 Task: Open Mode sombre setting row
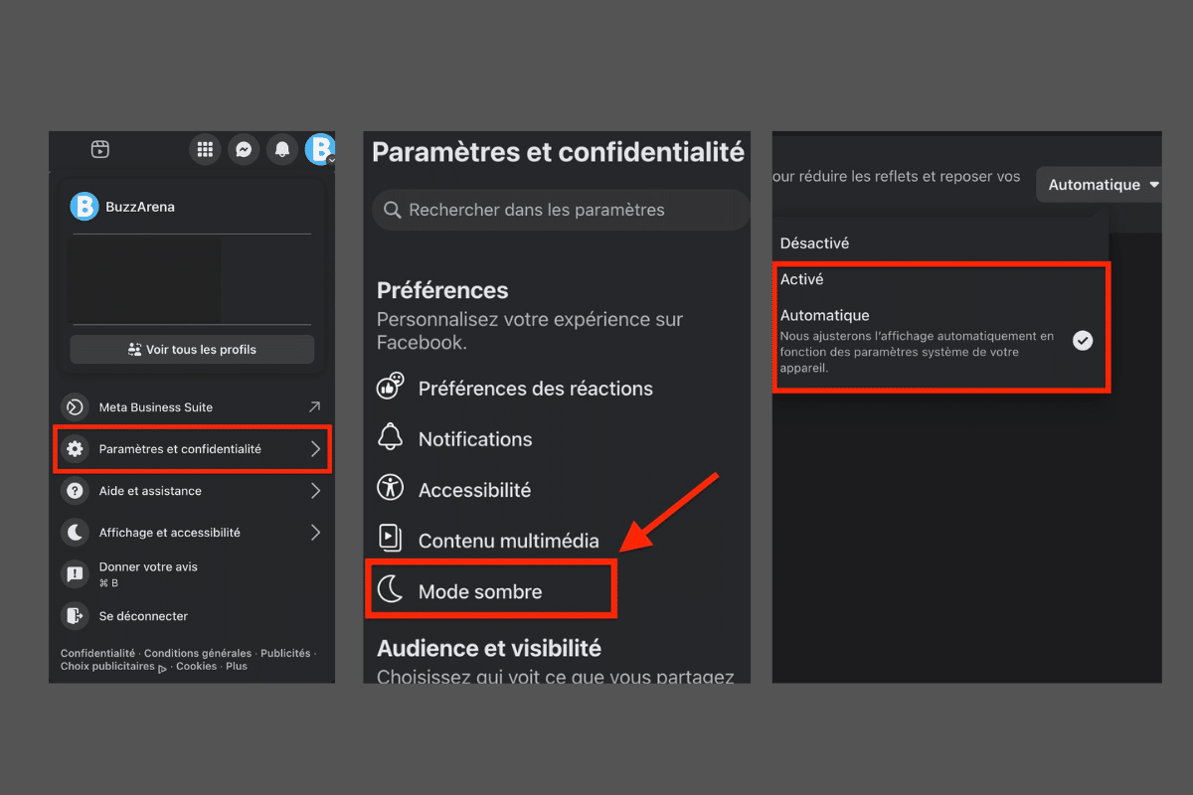click(492, 588)
